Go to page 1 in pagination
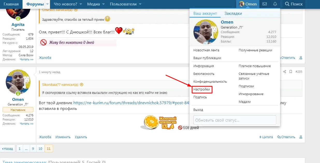 coord(19,148)
